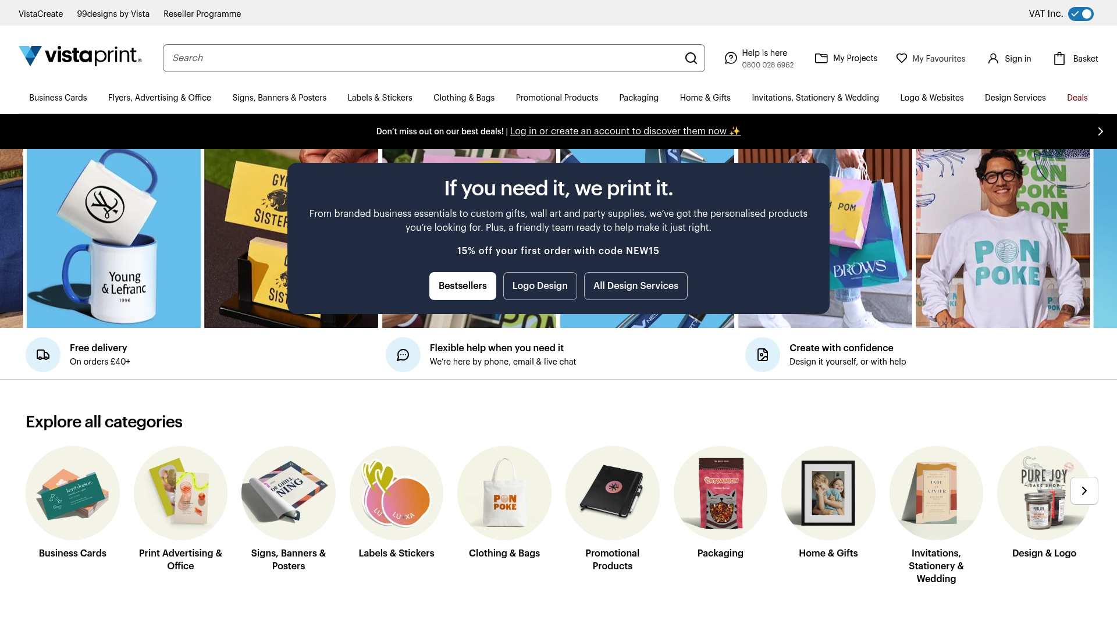Expand more categories with the carousel arrow
Screen dimensions: 1117x628
[x=1083, y=490]
